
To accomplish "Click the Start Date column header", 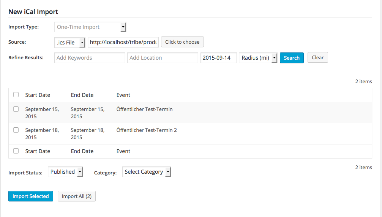I will click(x=38, y=95).
